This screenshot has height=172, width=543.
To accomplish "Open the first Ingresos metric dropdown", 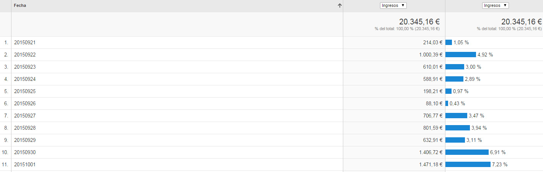I will pos(393,5).
